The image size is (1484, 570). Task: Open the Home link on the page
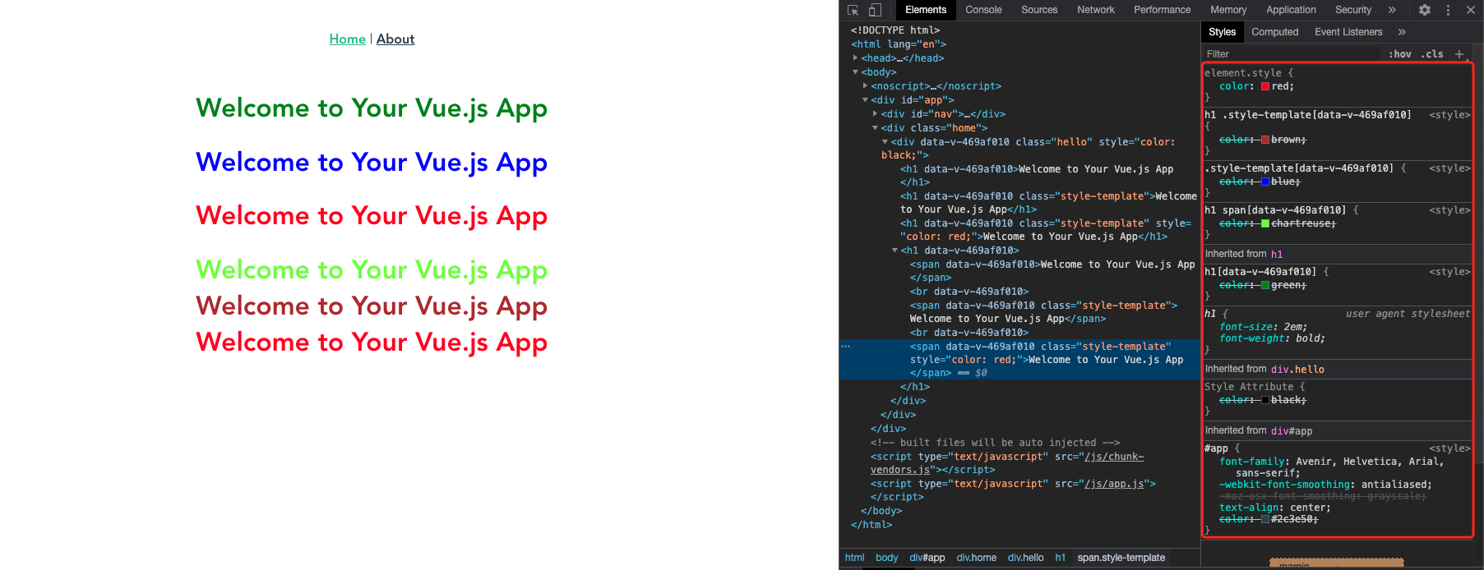click(x=347, y=39)
